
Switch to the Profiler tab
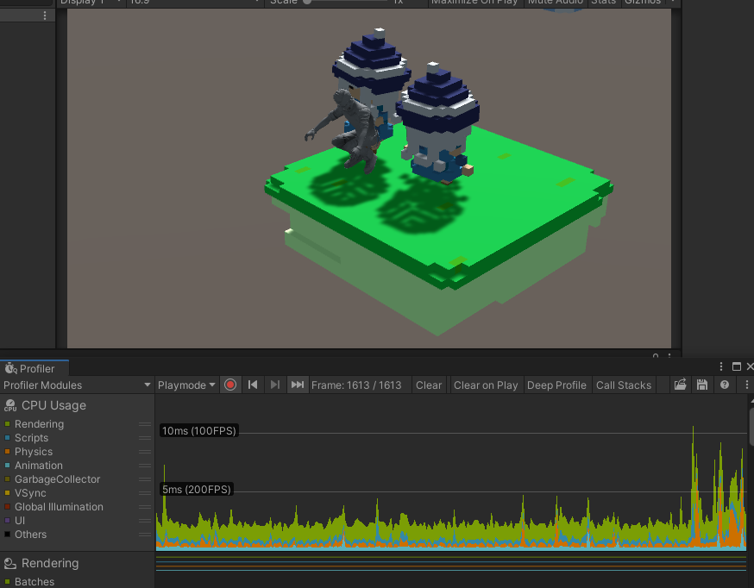click(x=35, y=368)
